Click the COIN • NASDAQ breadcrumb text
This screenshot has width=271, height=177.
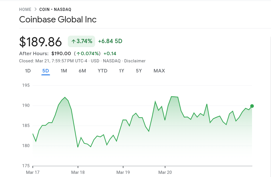(55, 9)
